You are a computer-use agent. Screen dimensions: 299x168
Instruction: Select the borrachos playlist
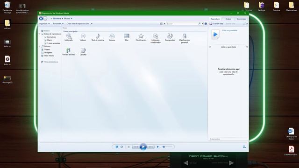pyautogui.click(x=50, y=37)
